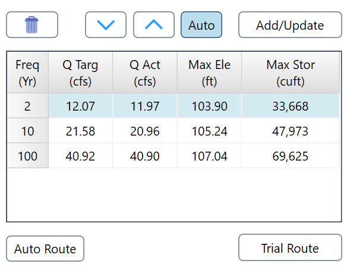
Task: Click the Auto Route button
Action: [45, 249]
